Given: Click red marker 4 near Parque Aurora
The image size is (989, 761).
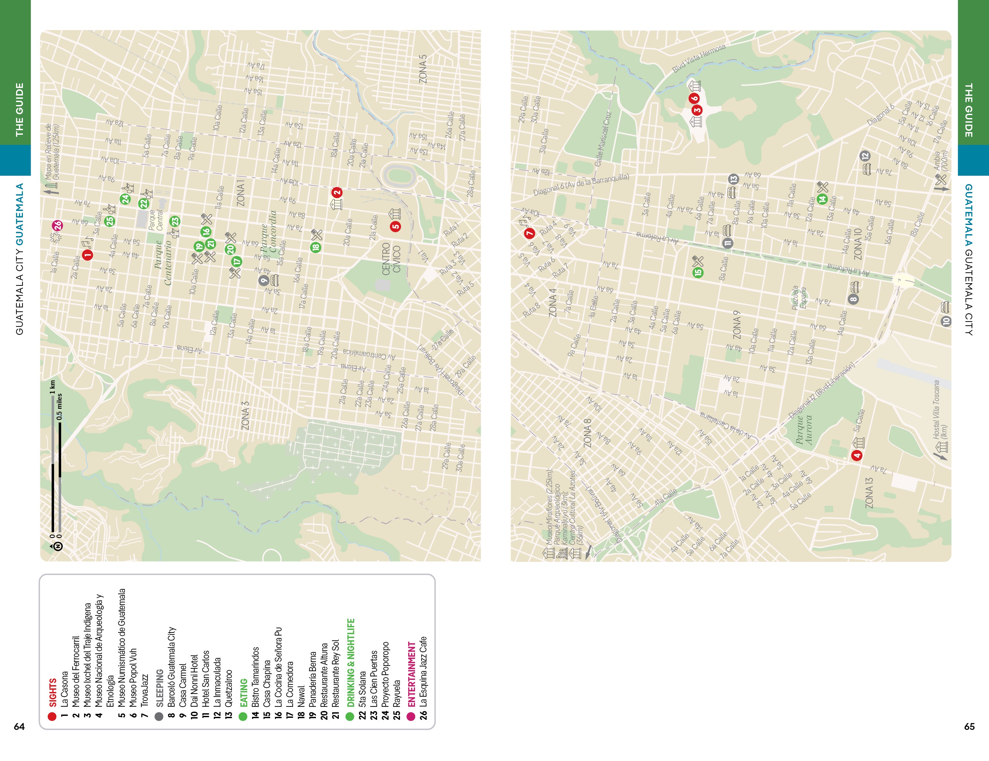Looking at the screenshot, I should pyautogui.click(x=856, y=456).
